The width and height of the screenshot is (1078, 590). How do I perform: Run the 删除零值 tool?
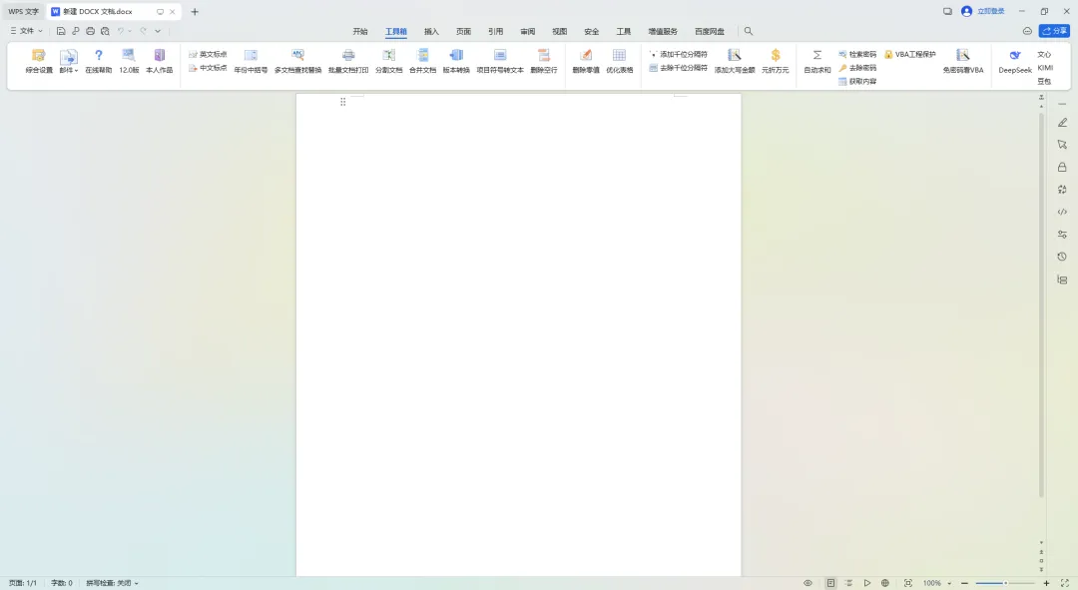click(x=586, y=61)
